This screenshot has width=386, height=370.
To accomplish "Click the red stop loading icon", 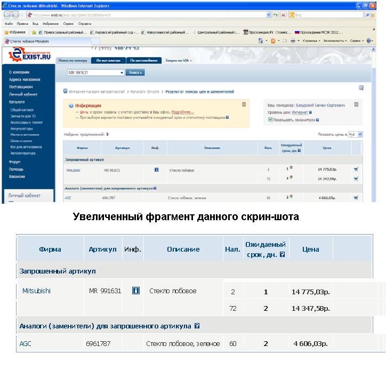I will (x=283, y=15).
